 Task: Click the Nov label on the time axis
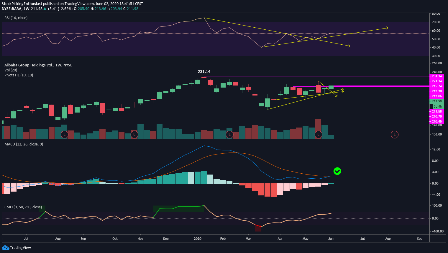(140, 239)
